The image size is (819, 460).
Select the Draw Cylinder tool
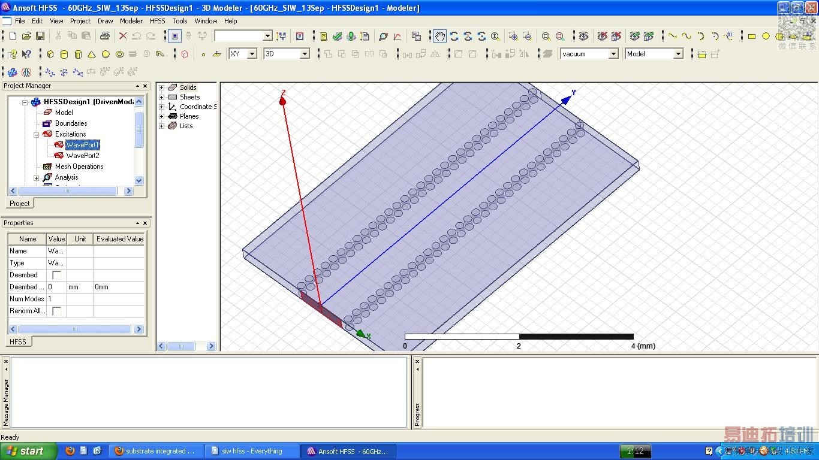pos(64,54)
